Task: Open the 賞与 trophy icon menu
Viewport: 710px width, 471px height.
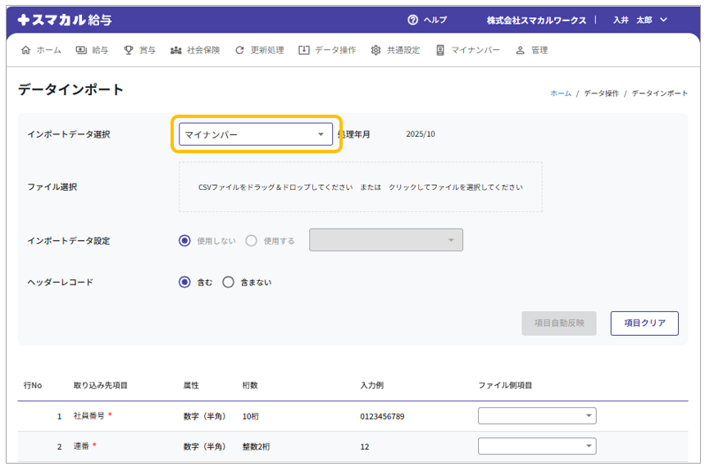Action: tap(129, 50)
